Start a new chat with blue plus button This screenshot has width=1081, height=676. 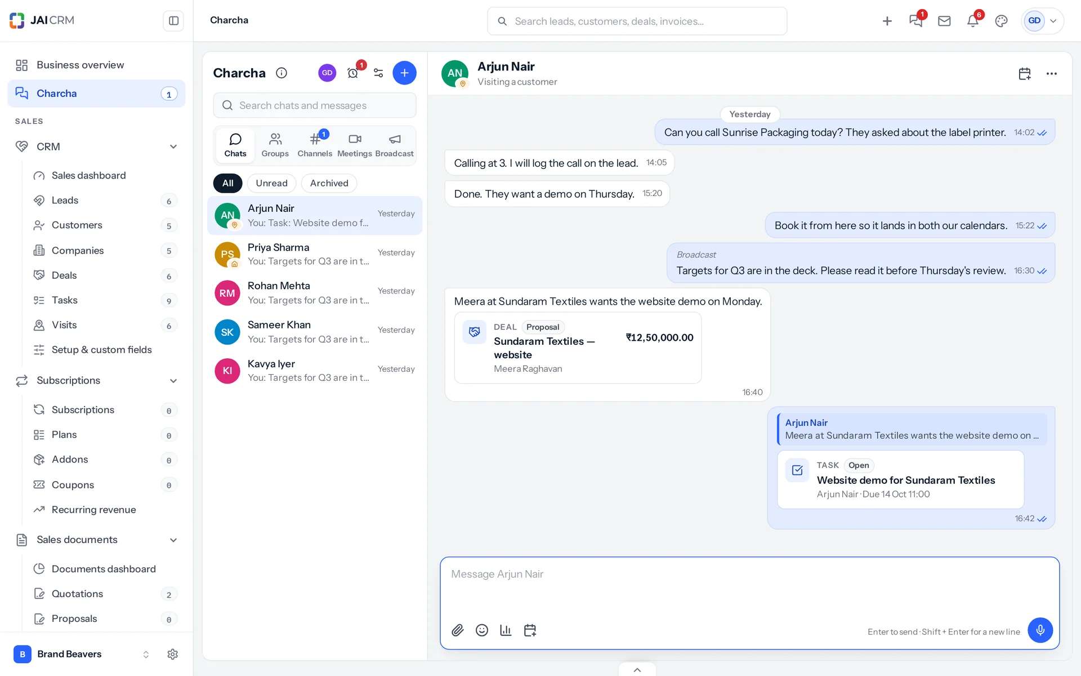click(x=404, y=73)
